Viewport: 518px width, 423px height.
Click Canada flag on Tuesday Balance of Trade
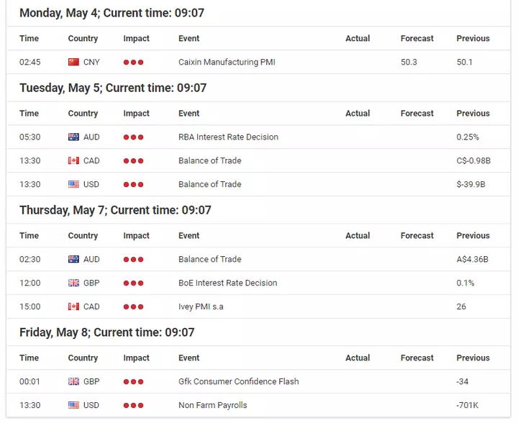73,161
